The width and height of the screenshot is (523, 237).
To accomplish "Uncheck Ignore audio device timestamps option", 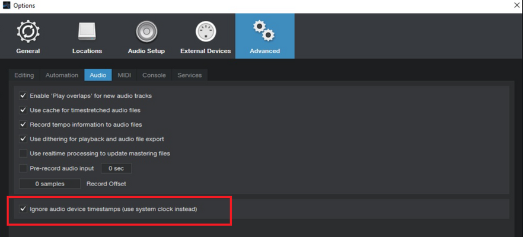I will coord(23,209).
